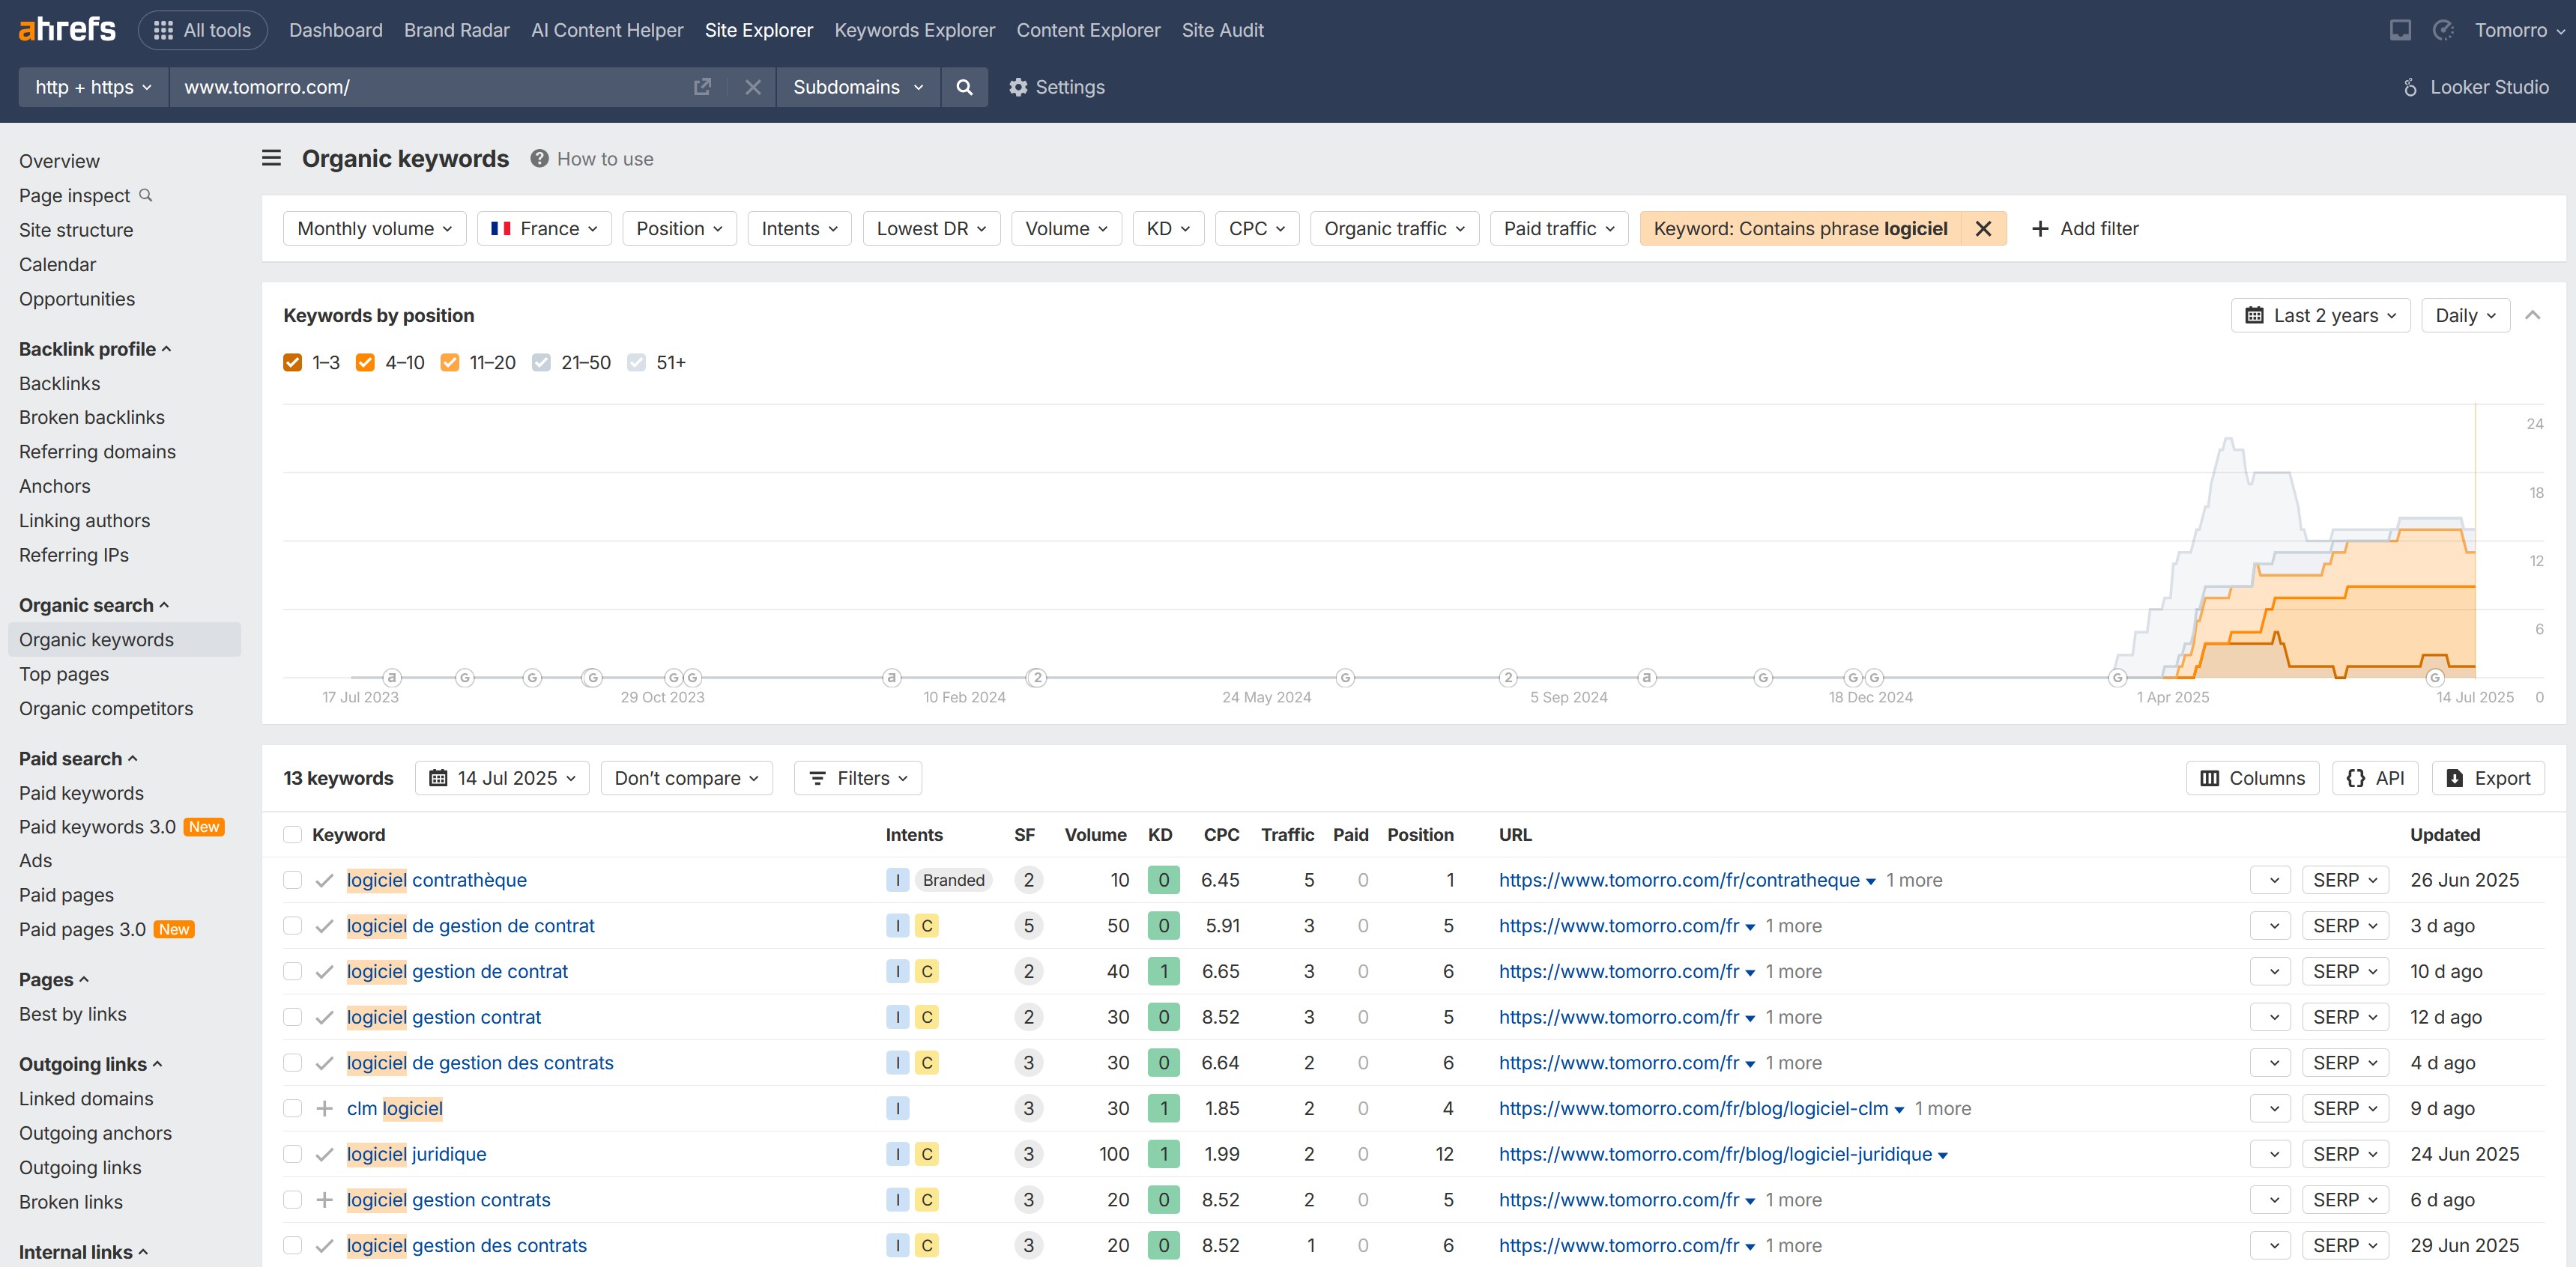Enable the 21–50 position checkbox
This screenshot has width=2576, height=1267.
[542, 362]
